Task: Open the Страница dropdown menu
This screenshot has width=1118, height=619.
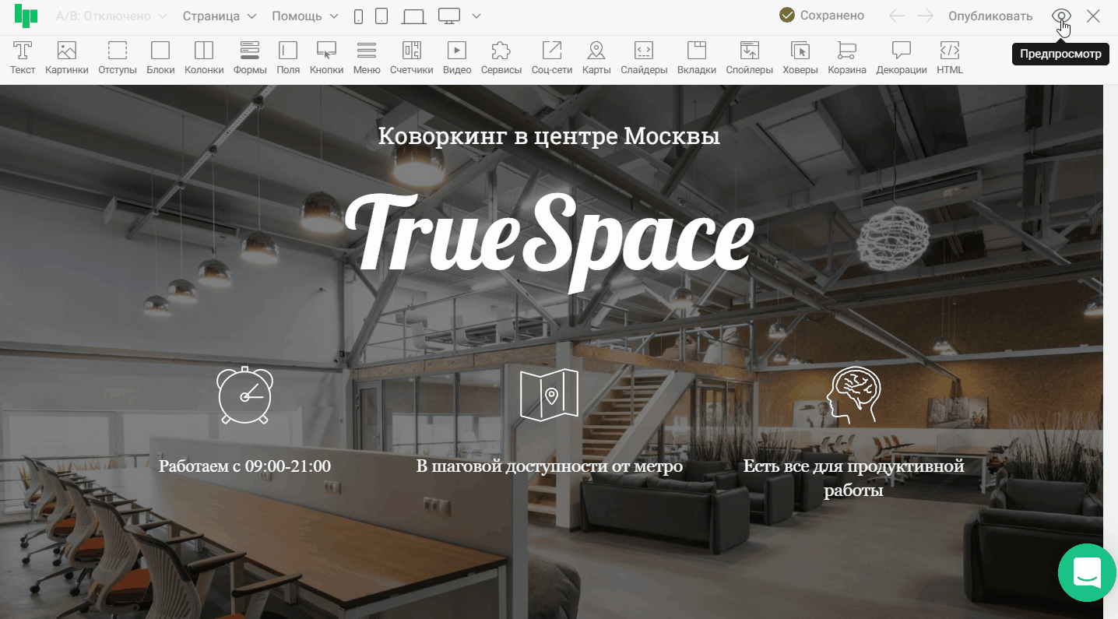Action: 220,16
